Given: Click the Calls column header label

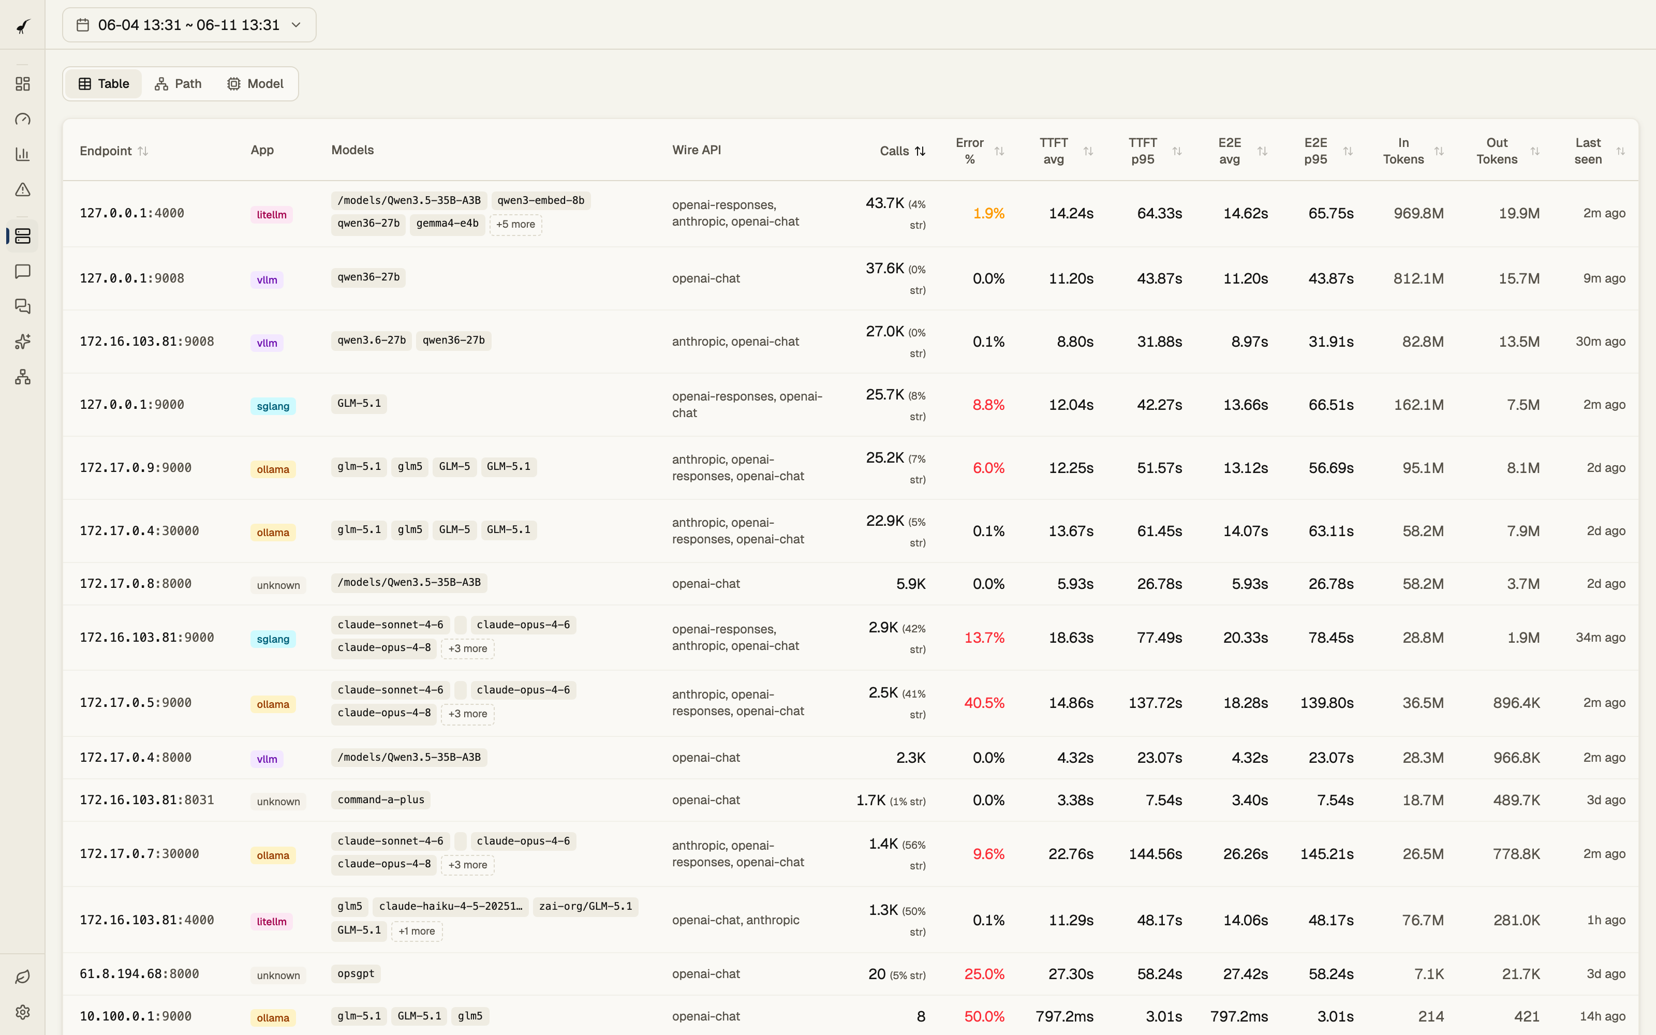Looking at the screenshot, I should click(x=894, y=151).
